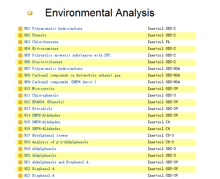Screen dimensions: 220x179
Task: Click the orange square icon beside H06 Dinitrotoluenes
Action: point(20,62)
